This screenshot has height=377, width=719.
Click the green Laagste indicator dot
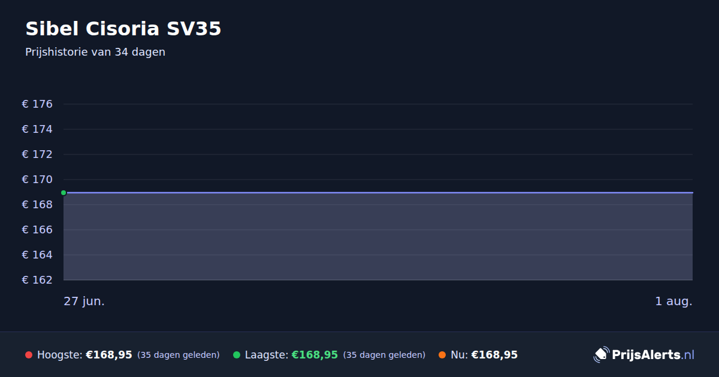[237, 355]
